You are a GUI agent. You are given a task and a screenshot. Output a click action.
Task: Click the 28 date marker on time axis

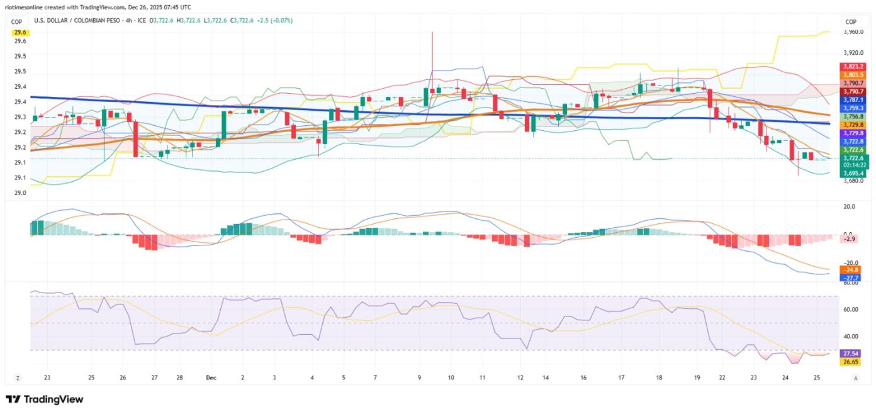pyautogui.click(x=179, y=378)
